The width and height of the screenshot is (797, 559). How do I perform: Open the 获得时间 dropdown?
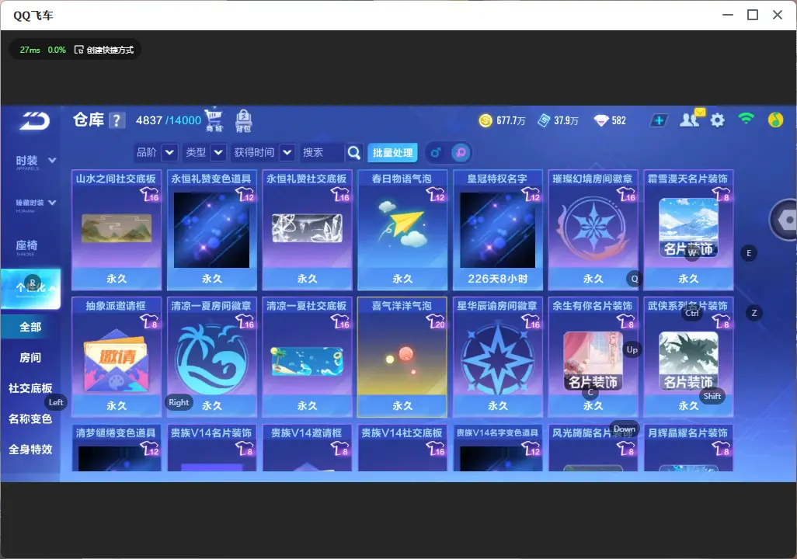[287, 152]
